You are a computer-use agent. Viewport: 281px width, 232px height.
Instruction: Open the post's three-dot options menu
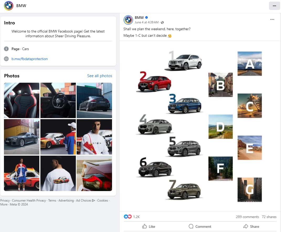click(272, 19)
